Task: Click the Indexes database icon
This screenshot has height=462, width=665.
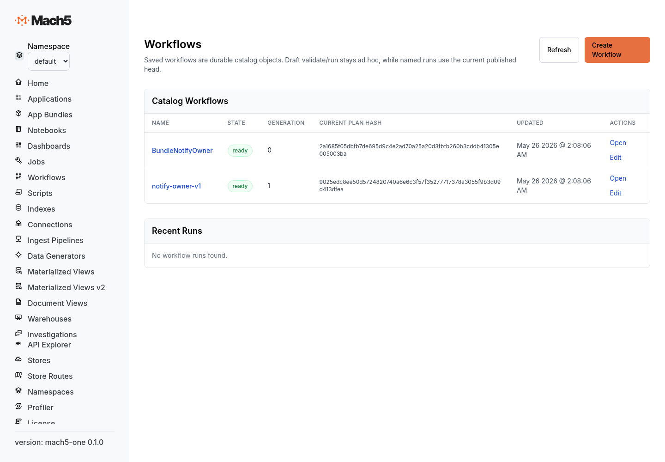Action: coord(18,208)
